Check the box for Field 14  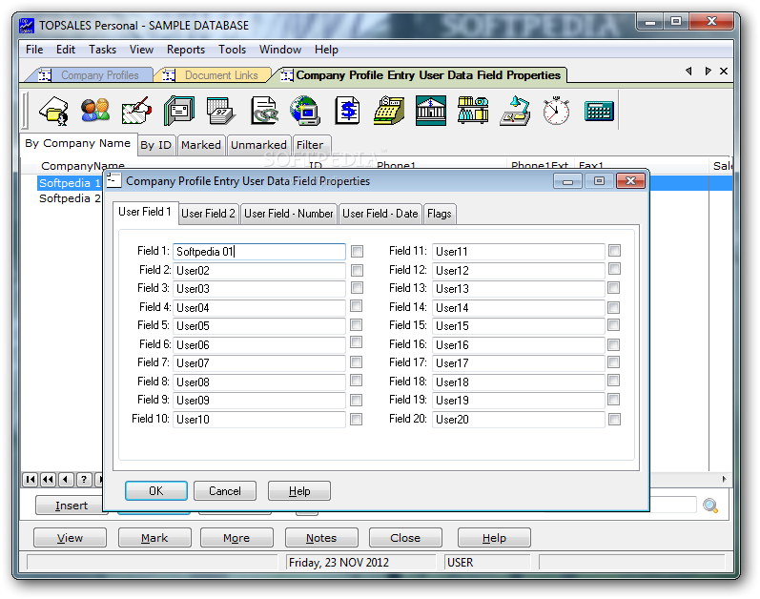click(x=613, y=307)
